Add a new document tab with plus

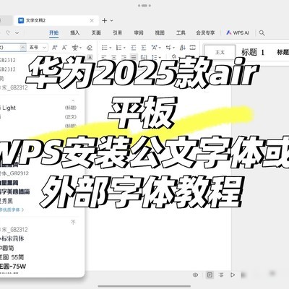[x=105, y=21]
